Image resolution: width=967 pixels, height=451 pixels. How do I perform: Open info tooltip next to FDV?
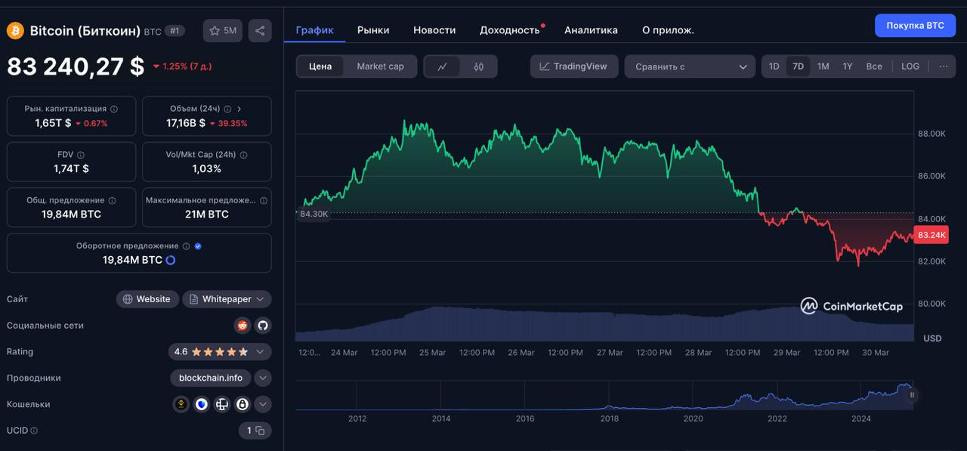click(x=81, y=155)
